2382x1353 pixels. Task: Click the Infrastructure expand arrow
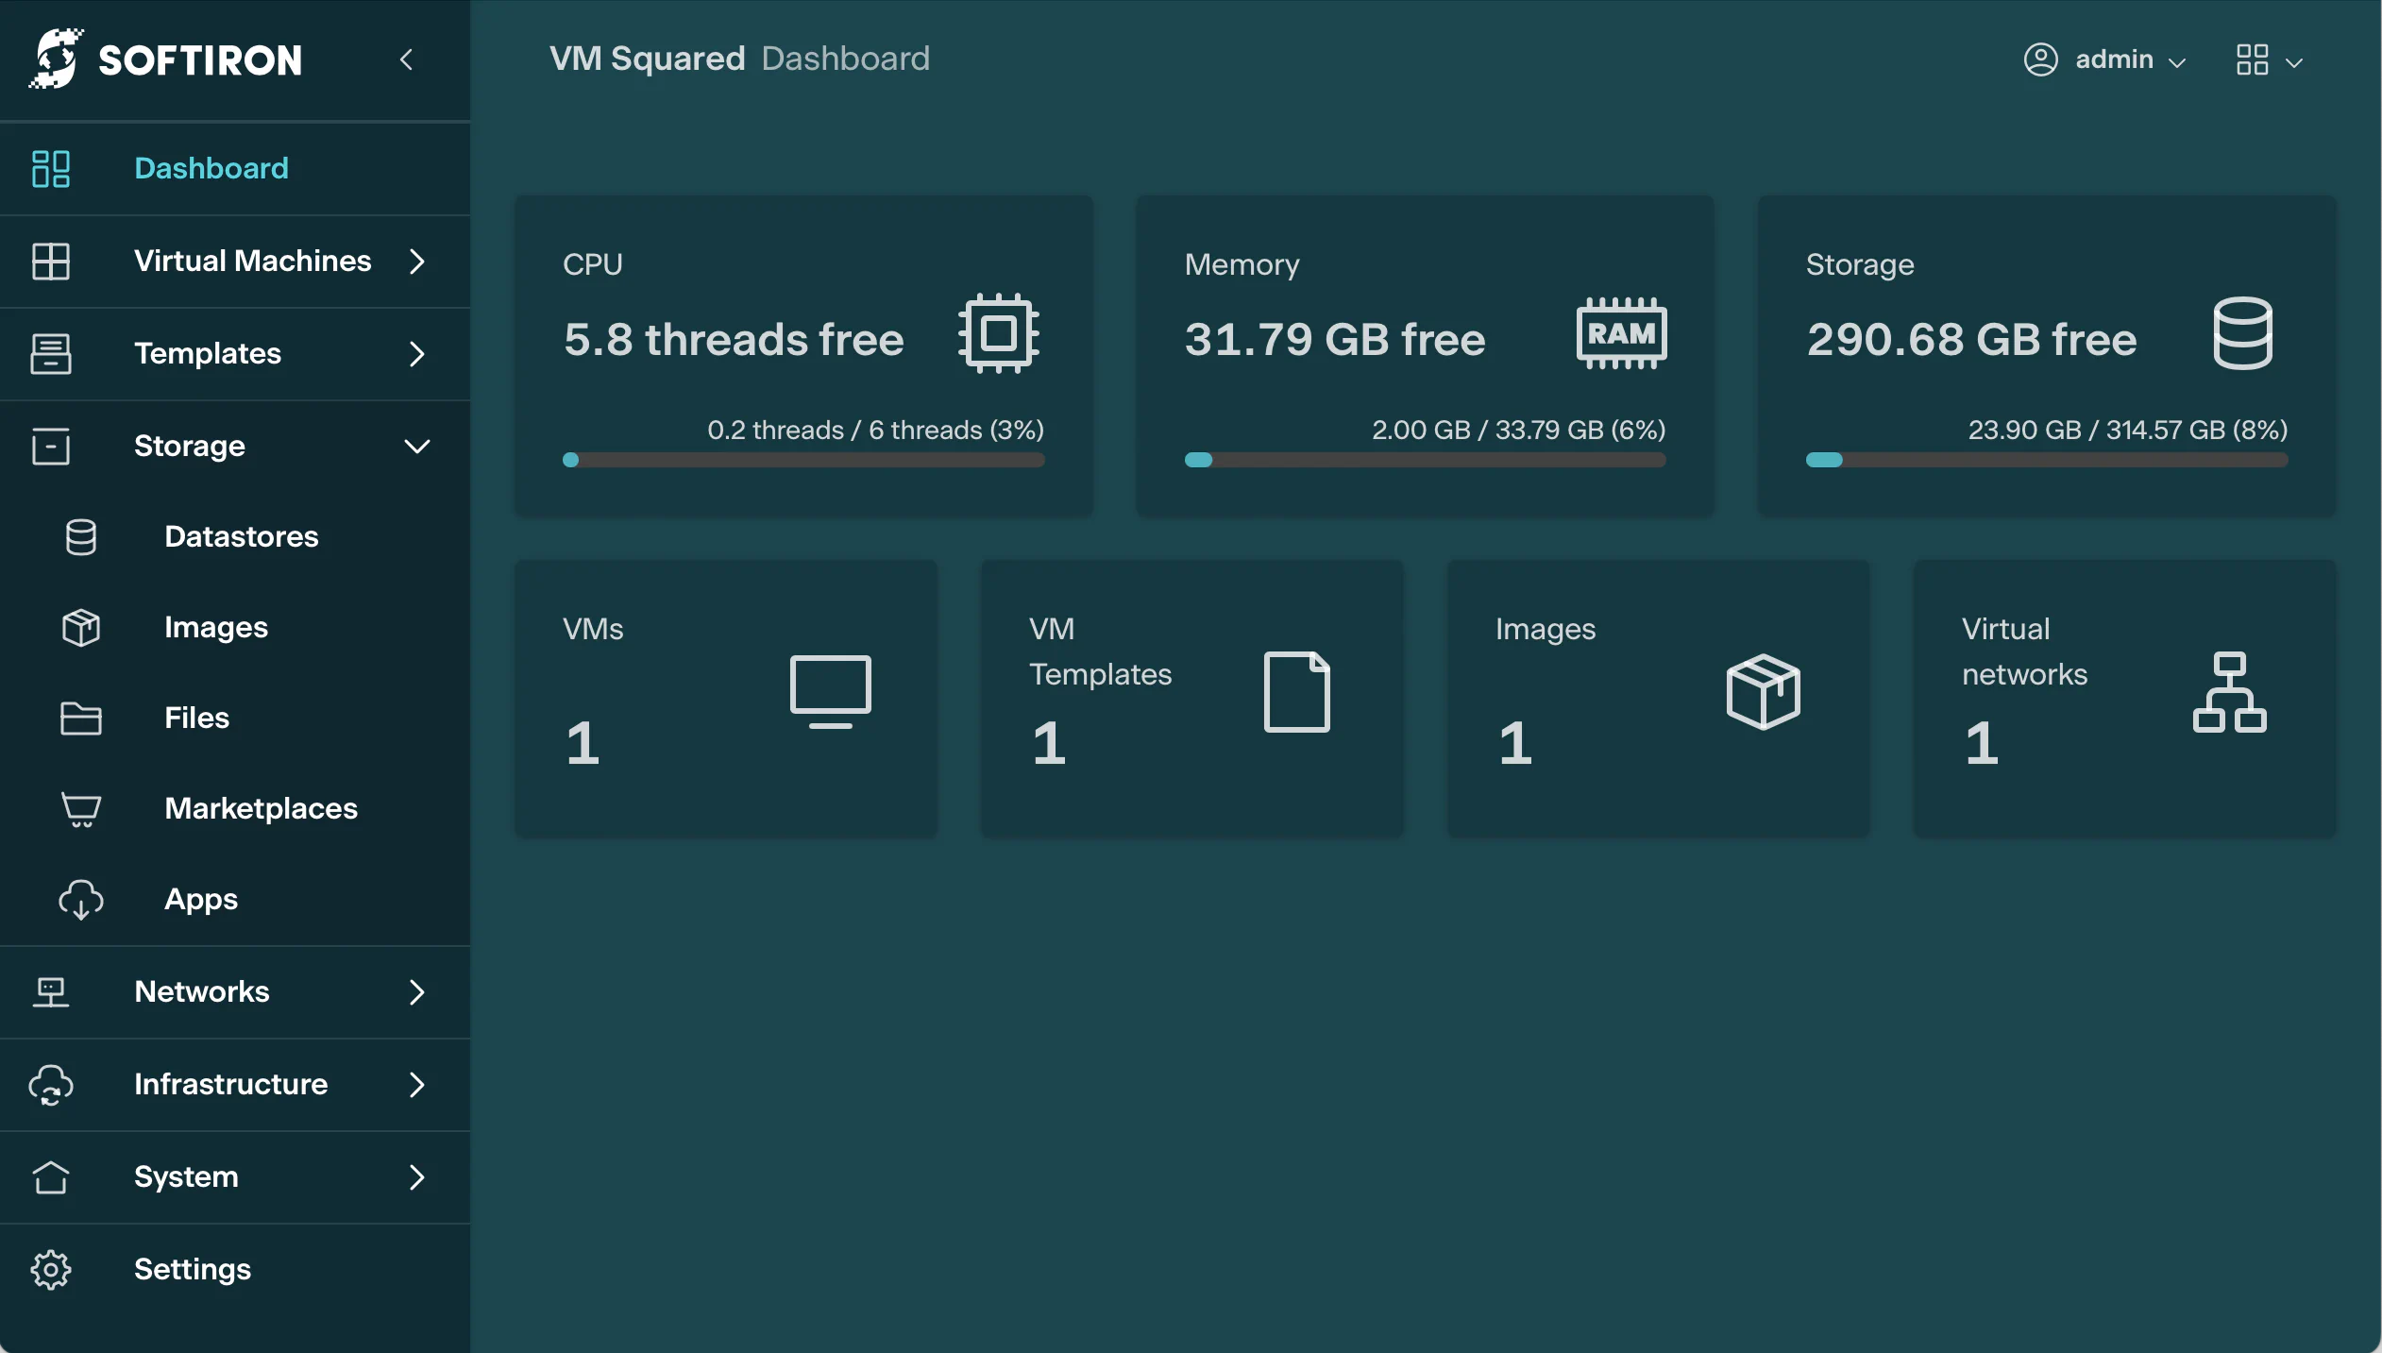415,1083
